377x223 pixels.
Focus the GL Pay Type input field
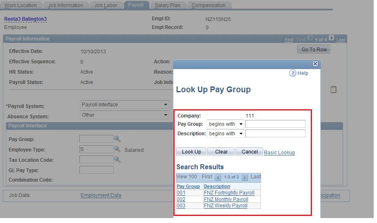click(96, 170)
